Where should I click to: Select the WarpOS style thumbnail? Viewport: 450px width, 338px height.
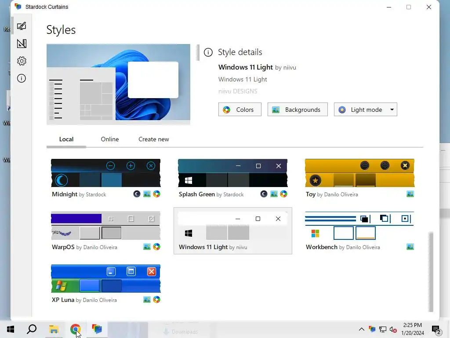point(105,226)
